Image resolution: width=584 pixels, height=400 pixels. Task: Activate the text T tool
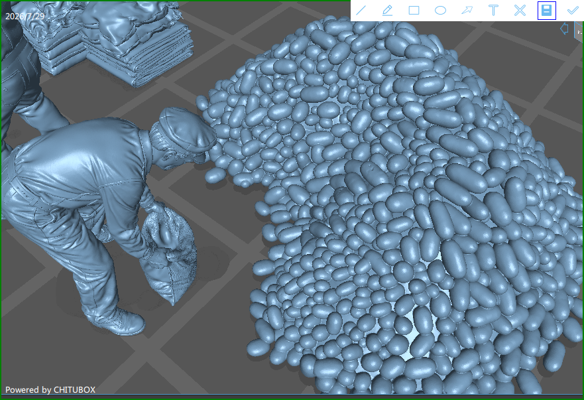pos(493,11)
